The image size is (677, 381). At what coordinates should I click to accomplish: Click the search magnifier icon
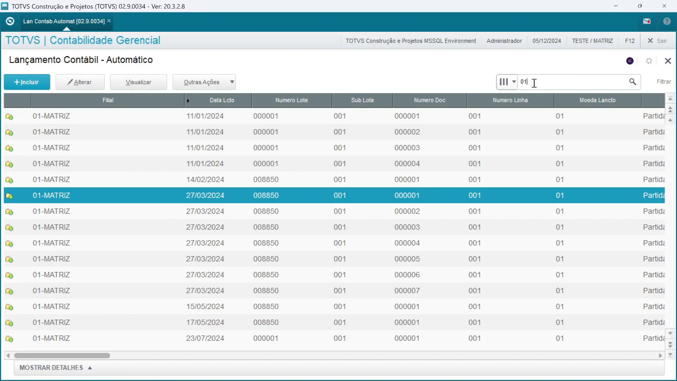(633, 82)
